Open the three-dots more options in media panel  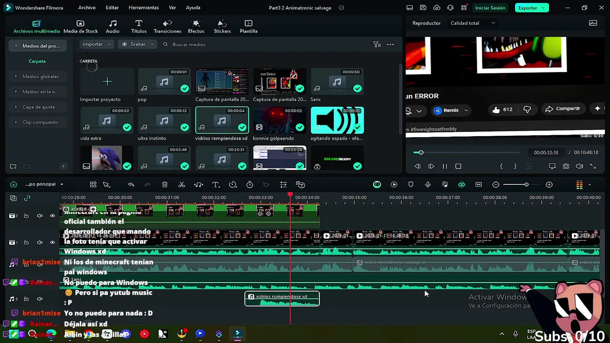point(390,44)
